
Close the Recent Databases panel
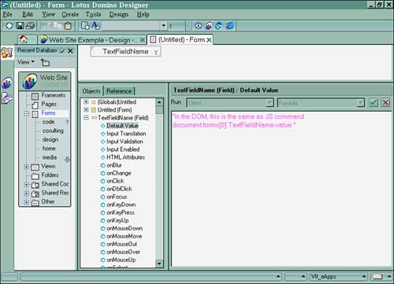[x=70, y=51]
